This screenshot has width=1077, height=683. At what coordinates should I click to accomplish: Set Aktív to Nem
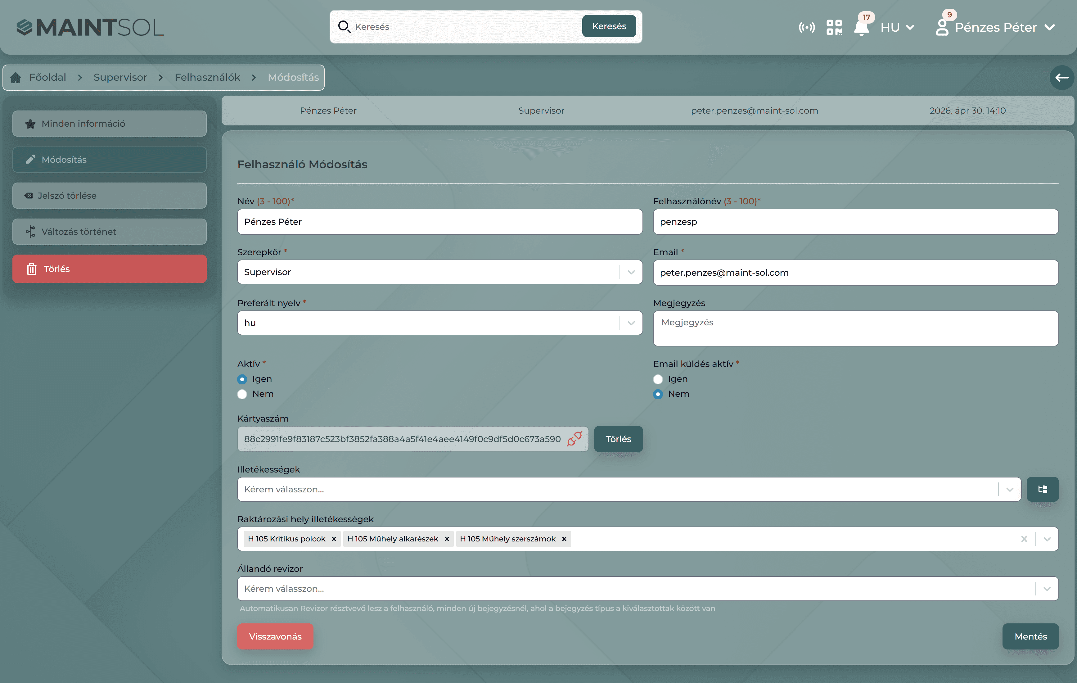[242, 394]
